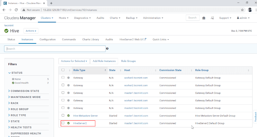
Task: Toggle the select-all checkbox in table header
Action: pos(63,70)
